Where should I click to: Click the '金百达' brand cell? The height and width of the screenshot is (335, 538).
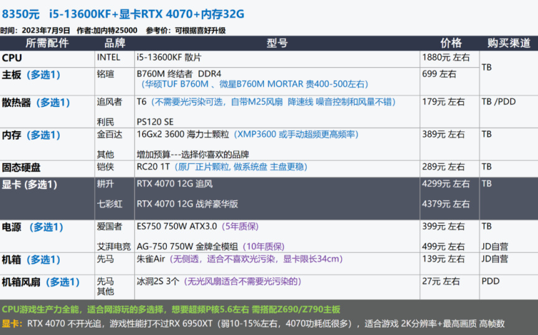click(110, 134)
